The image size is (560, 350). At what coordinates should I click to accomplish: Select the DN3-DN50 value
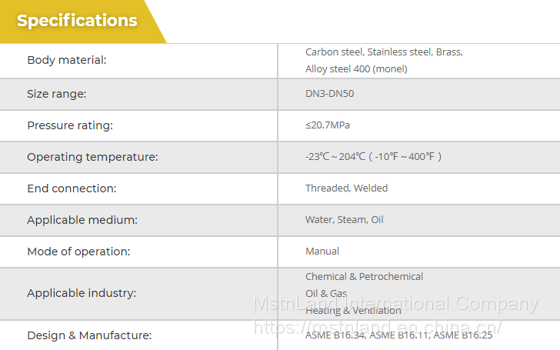[330, 94]
